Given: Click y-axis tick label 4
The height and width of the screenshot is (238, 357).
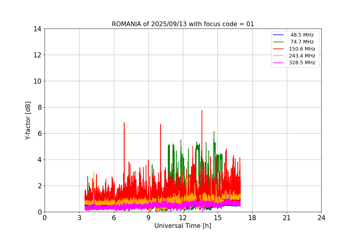Looking at the screenshot, I should (39, 160).
